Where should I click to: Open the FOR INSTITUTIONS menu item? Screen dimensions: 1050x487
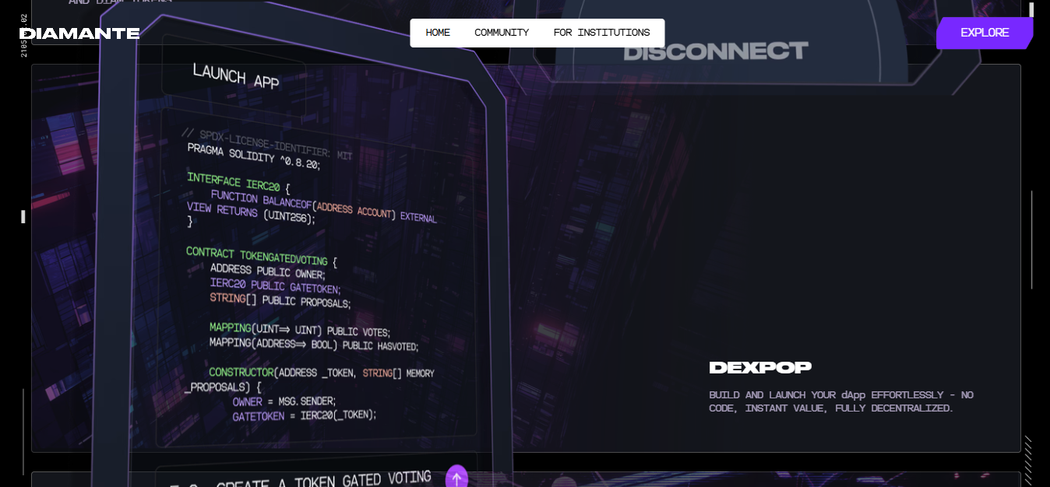point(601,33)
